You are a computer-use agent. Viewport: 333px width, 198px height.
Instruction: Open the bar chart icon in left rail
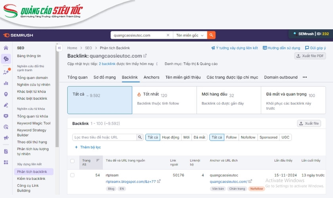[6, 83]
